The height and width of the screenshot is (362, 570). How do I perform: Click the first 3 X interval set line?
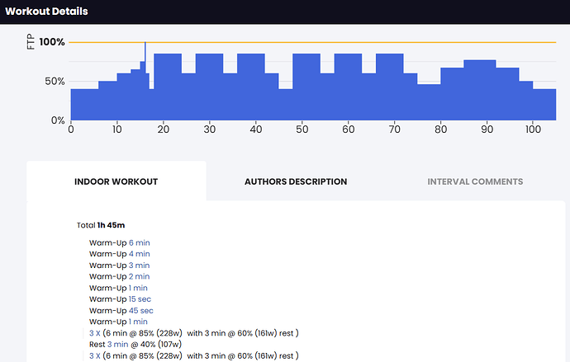[193, 333]
